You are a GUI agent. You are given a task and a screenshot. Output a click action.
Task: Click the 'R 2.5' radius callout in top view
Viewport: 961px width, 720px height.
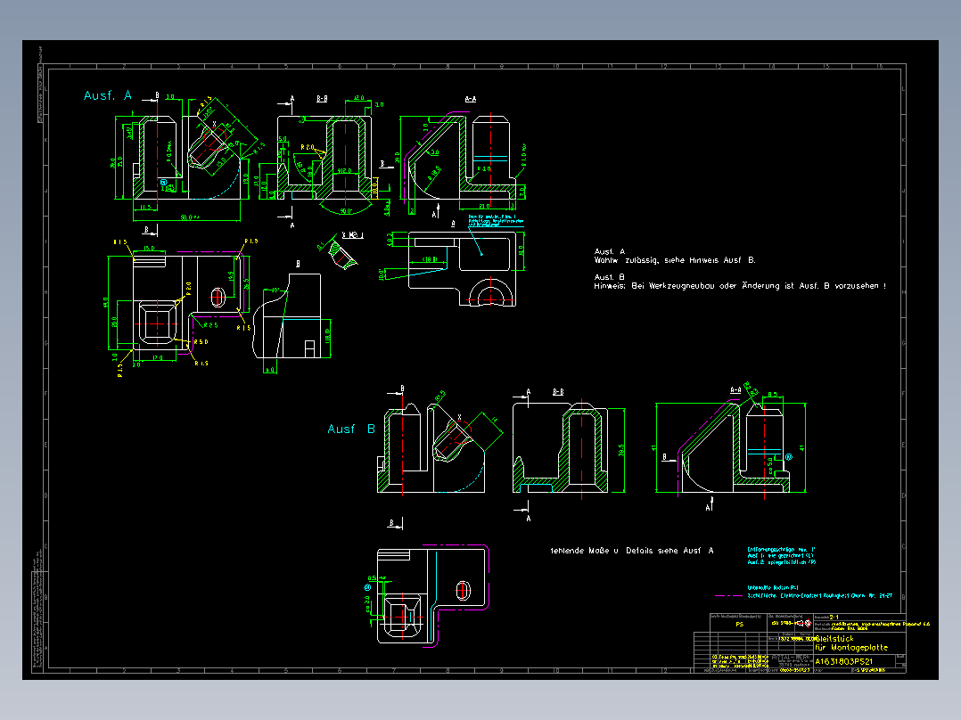[210, 325]
